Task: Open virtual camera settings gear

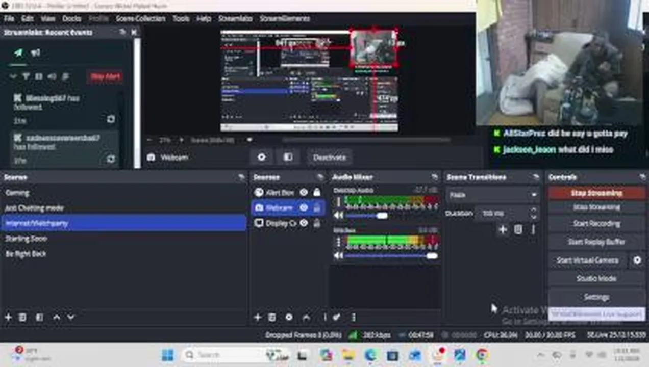Action: (x=637, y=260)
